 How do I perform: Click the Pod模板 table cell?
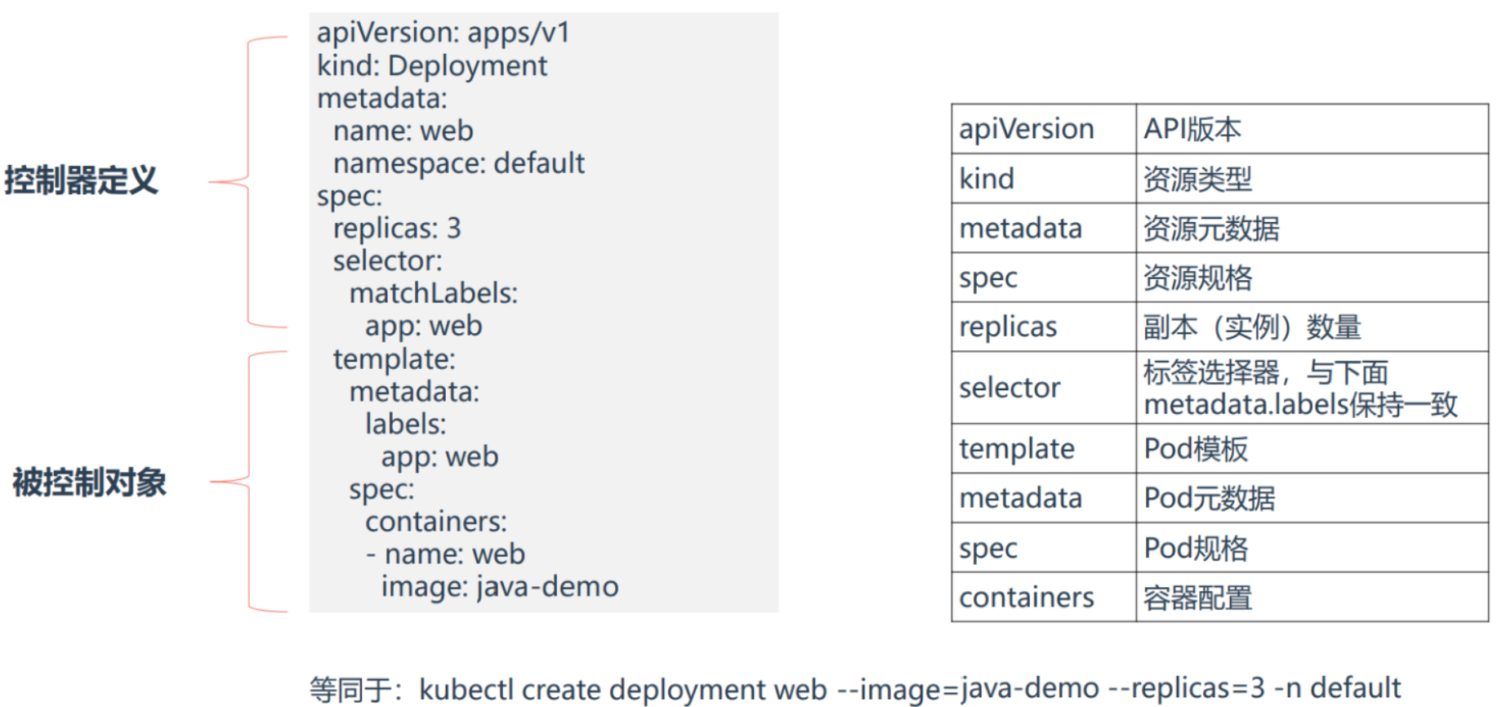tap(1196, 448)
